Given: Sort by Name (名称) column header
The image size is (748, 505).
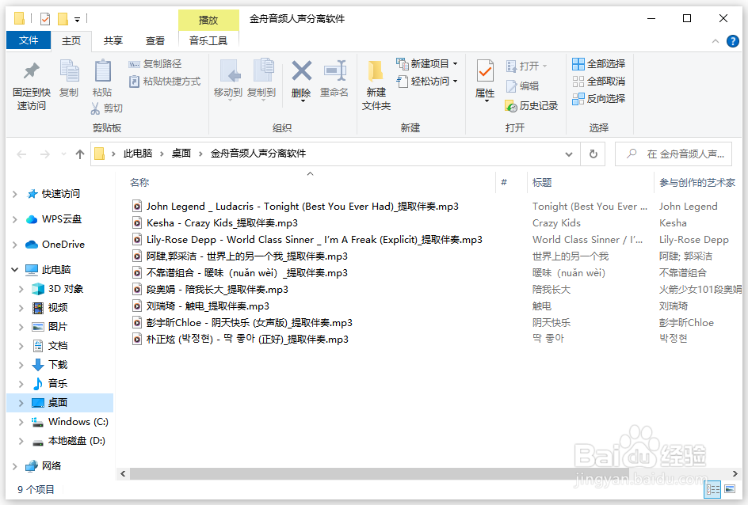Looking at the screenshot, I should pos(139,183).
